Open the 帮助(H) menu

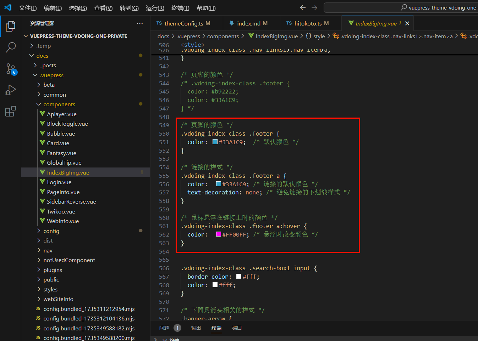pyautogui.click(x=206, y=8)
